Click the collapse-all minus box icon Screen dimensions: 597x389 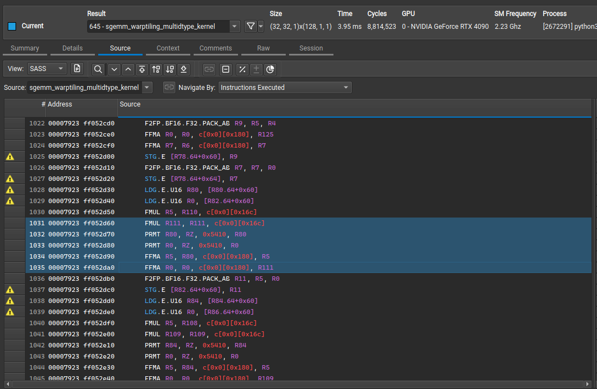pyautogui.click(x=226, y=69)
